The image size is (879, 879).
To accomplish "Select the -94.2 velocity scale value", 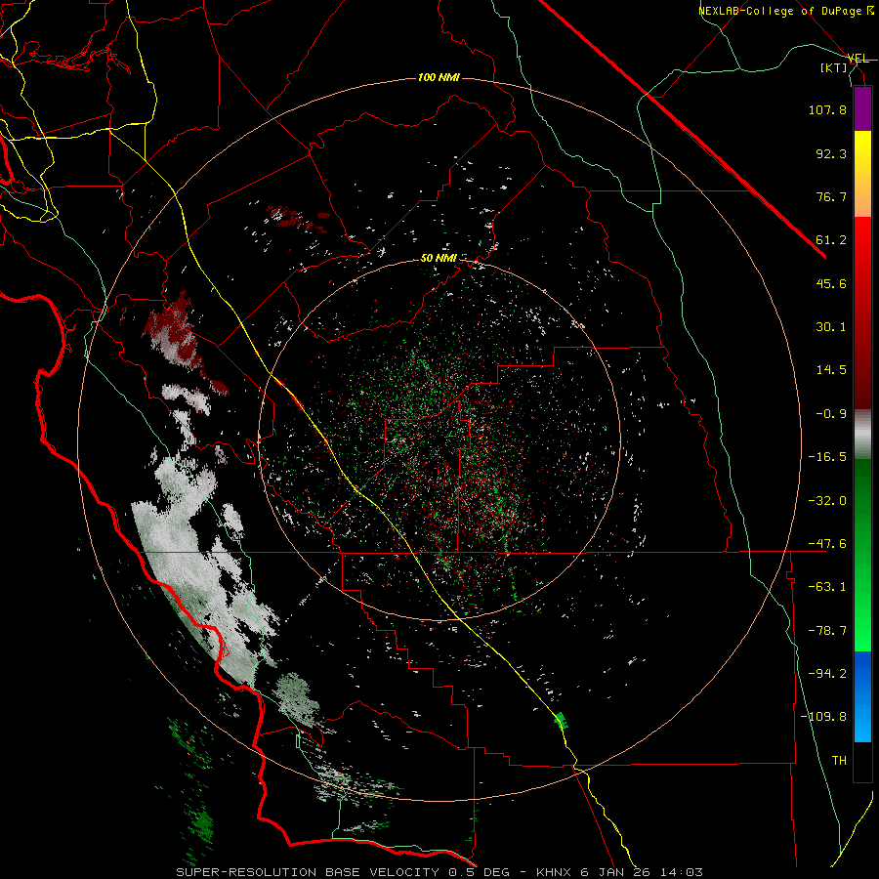I will pos(827,674).
